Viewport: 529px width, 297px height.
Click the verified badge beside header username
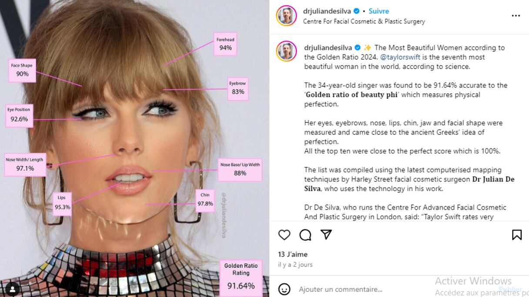coord(357,11)
